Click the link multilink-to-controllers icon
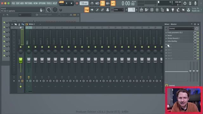The image size is (203, 114). [x=102, y=10]
